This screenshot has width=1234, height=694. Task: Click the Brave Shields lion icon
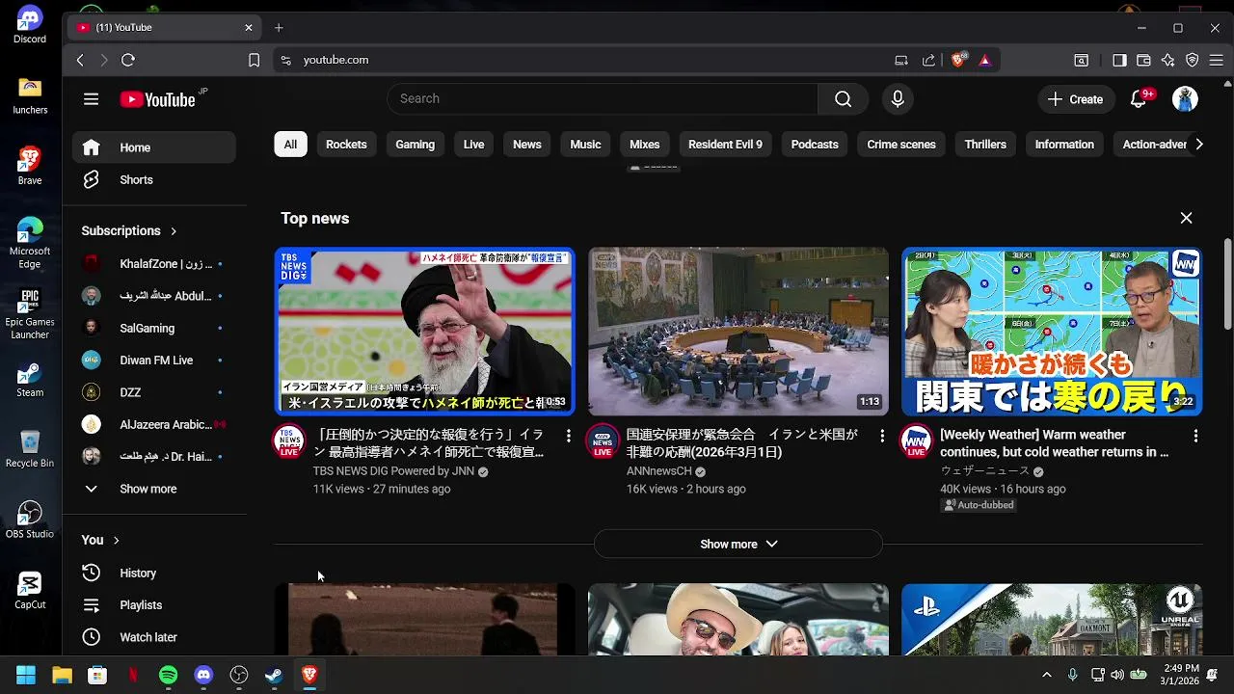coord(958,60)
